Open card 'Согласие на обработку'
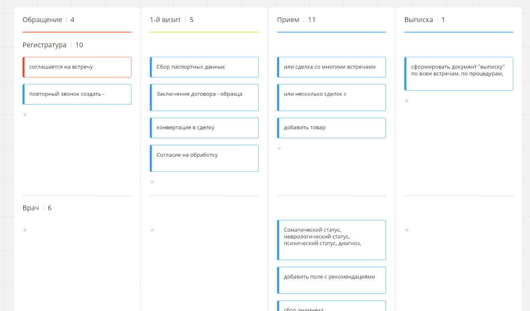The image size is (530, 311). tap(204, 158)
